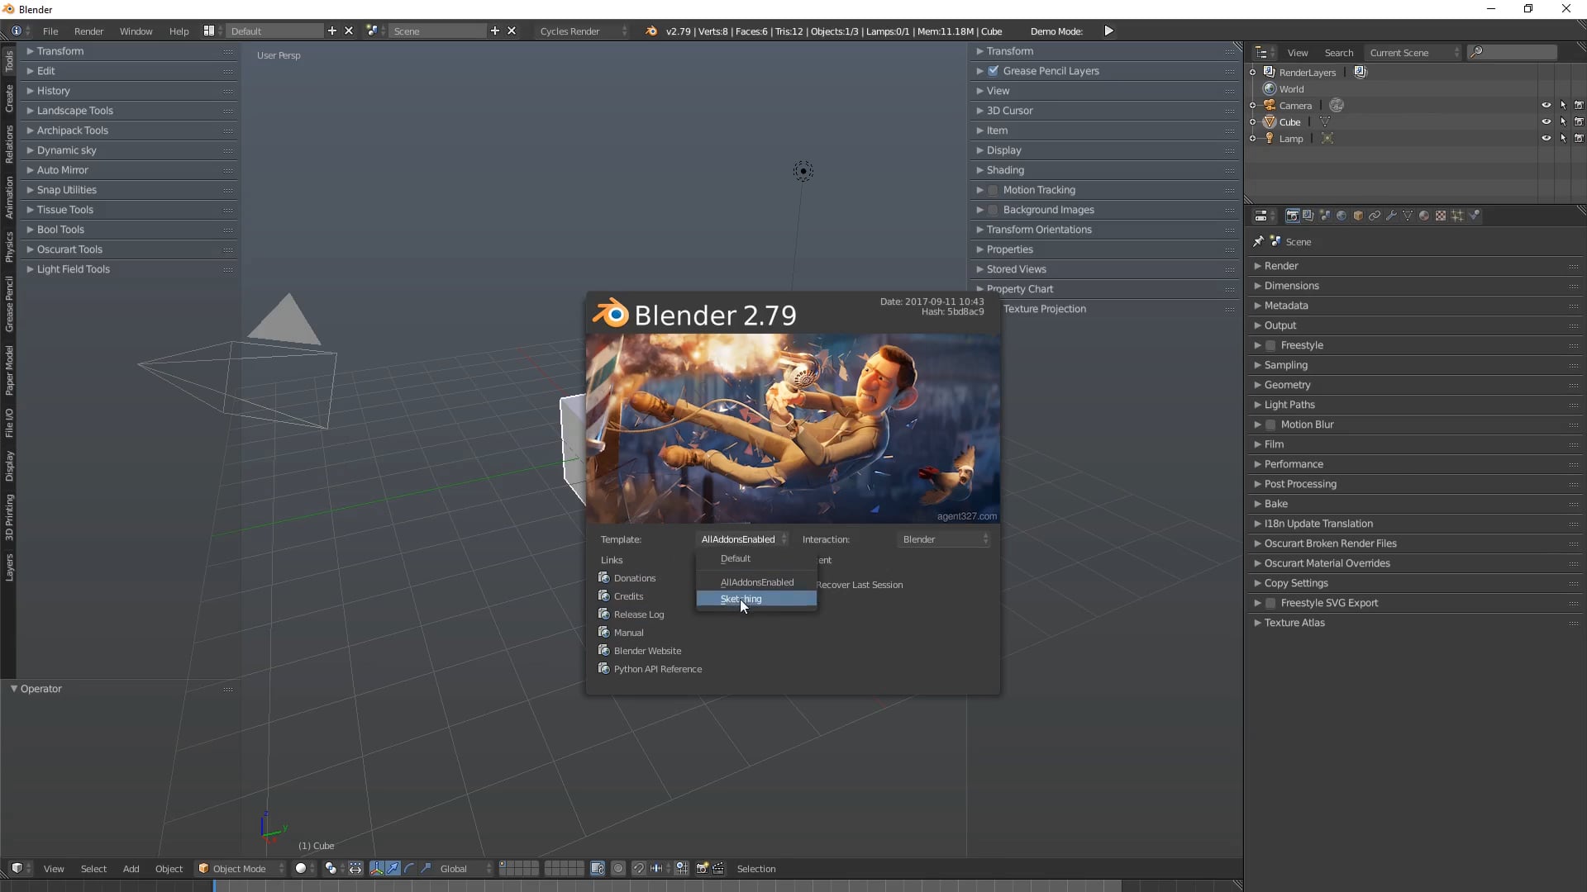
Task: Open the Constraints chain-link properties icon
Action: [x=1375, y=216]
